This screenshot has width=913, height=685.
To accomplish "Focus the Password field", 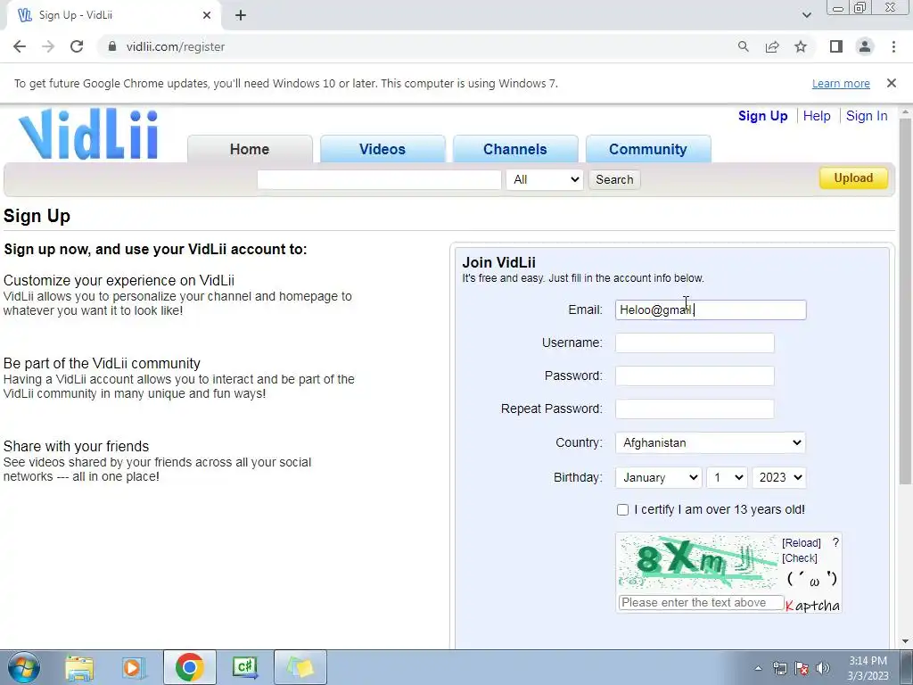I will click(695, 376).
